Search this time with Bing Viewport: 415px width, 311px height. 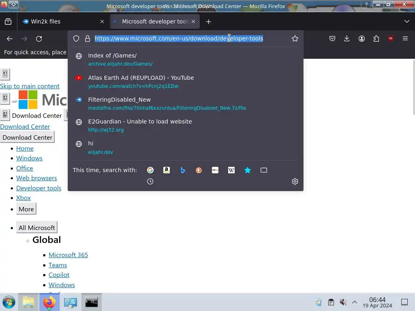coord(183,170)
